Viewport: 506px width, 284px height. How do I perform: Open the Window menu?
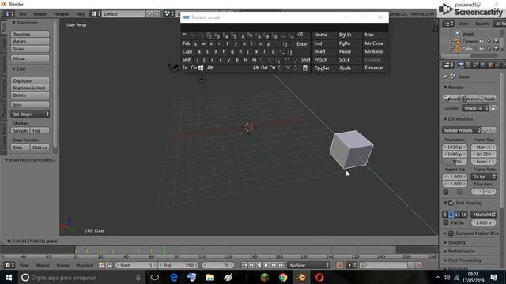[x=61, y=14]
